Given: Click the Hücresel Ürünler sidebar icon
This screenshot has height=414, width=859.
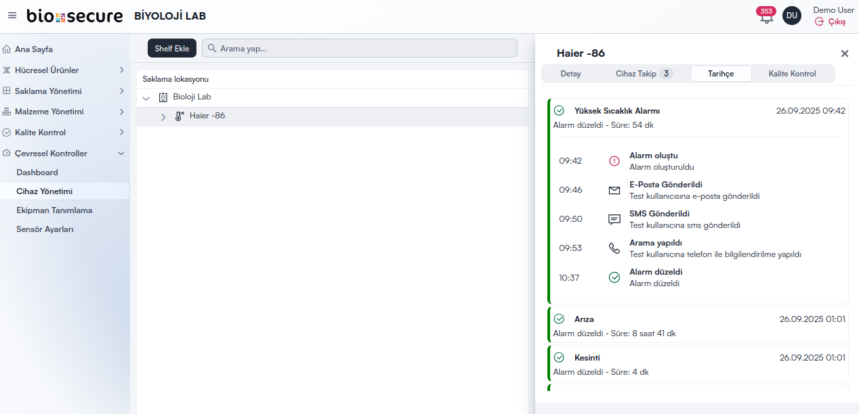Looking at the screenshot, I should coord(7,70).
